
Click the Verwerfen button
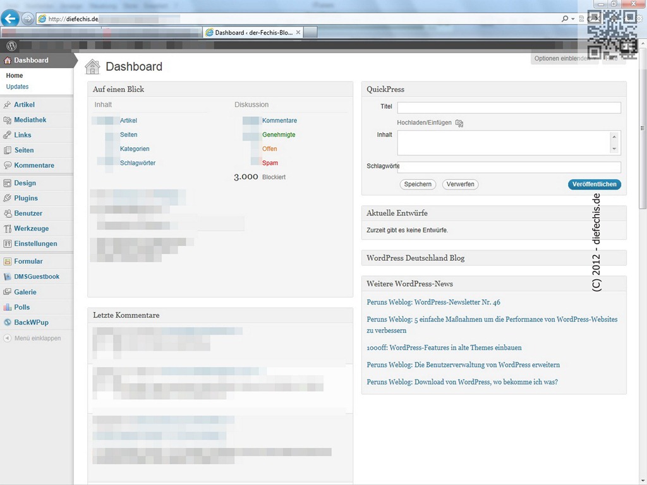click(460, 184)
